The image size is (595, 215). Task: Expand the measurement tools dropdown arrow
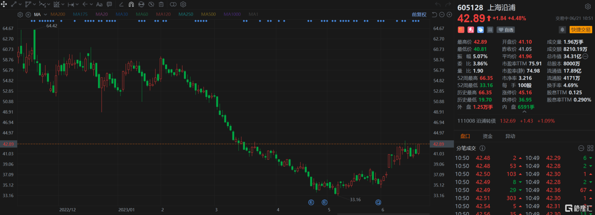tap(77, 4)
